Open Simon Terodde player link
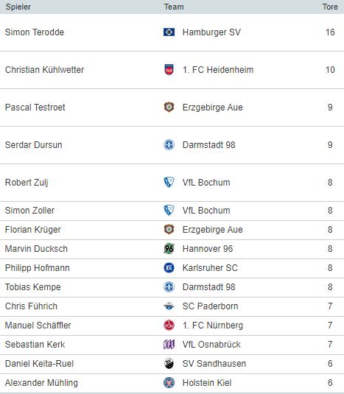Screen dimensions: 344x394 click(x=35, y=32)
